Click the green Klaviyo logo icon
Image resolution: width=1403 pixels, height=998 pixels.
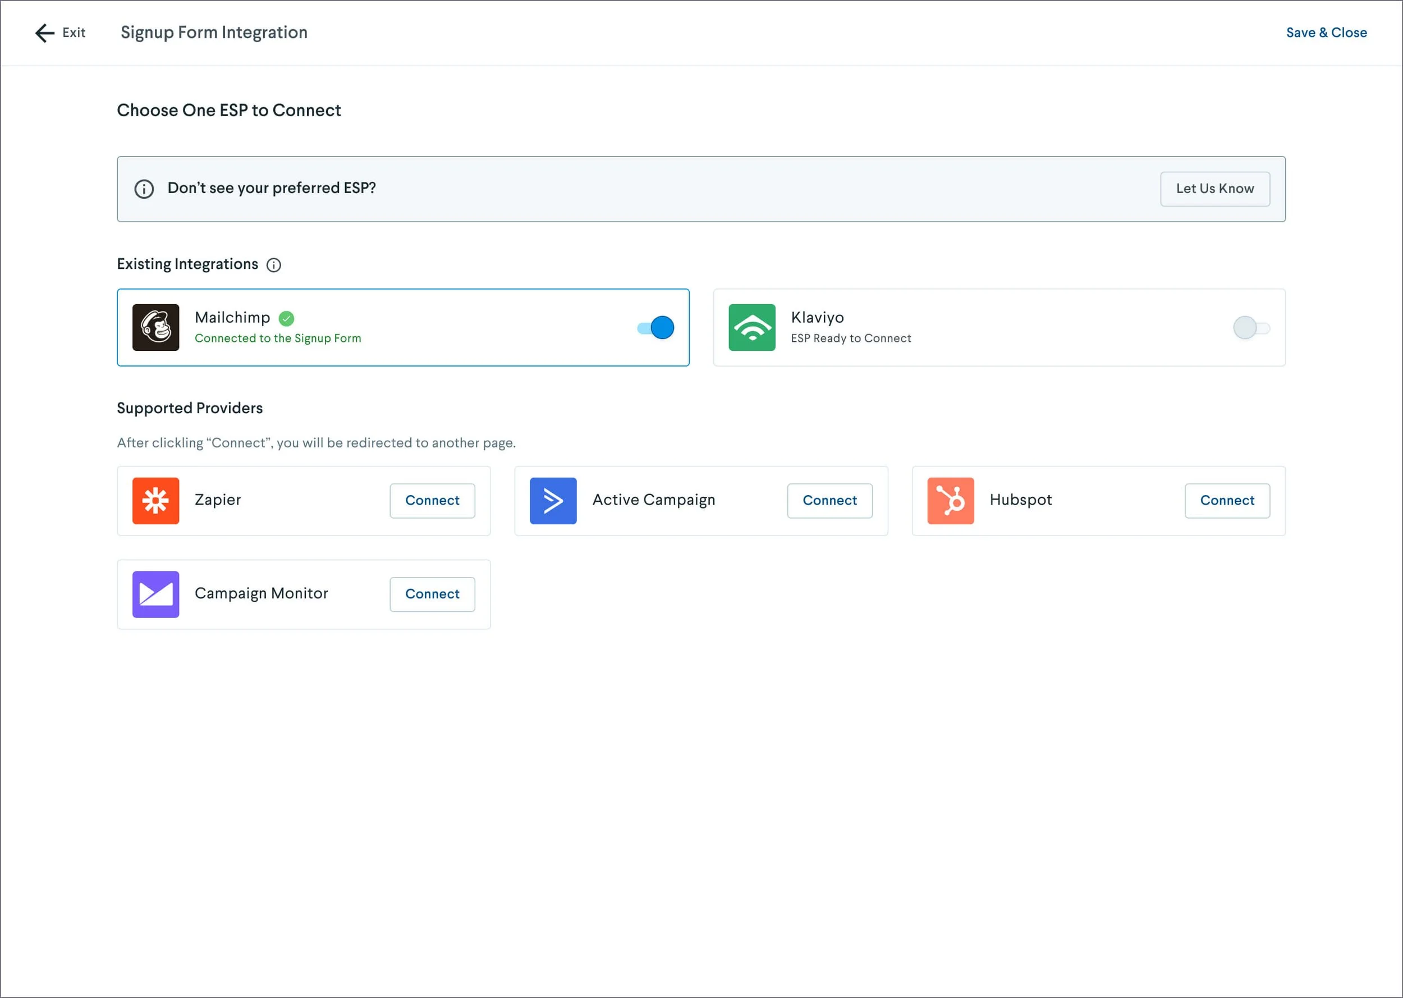(x=751, y=328)
